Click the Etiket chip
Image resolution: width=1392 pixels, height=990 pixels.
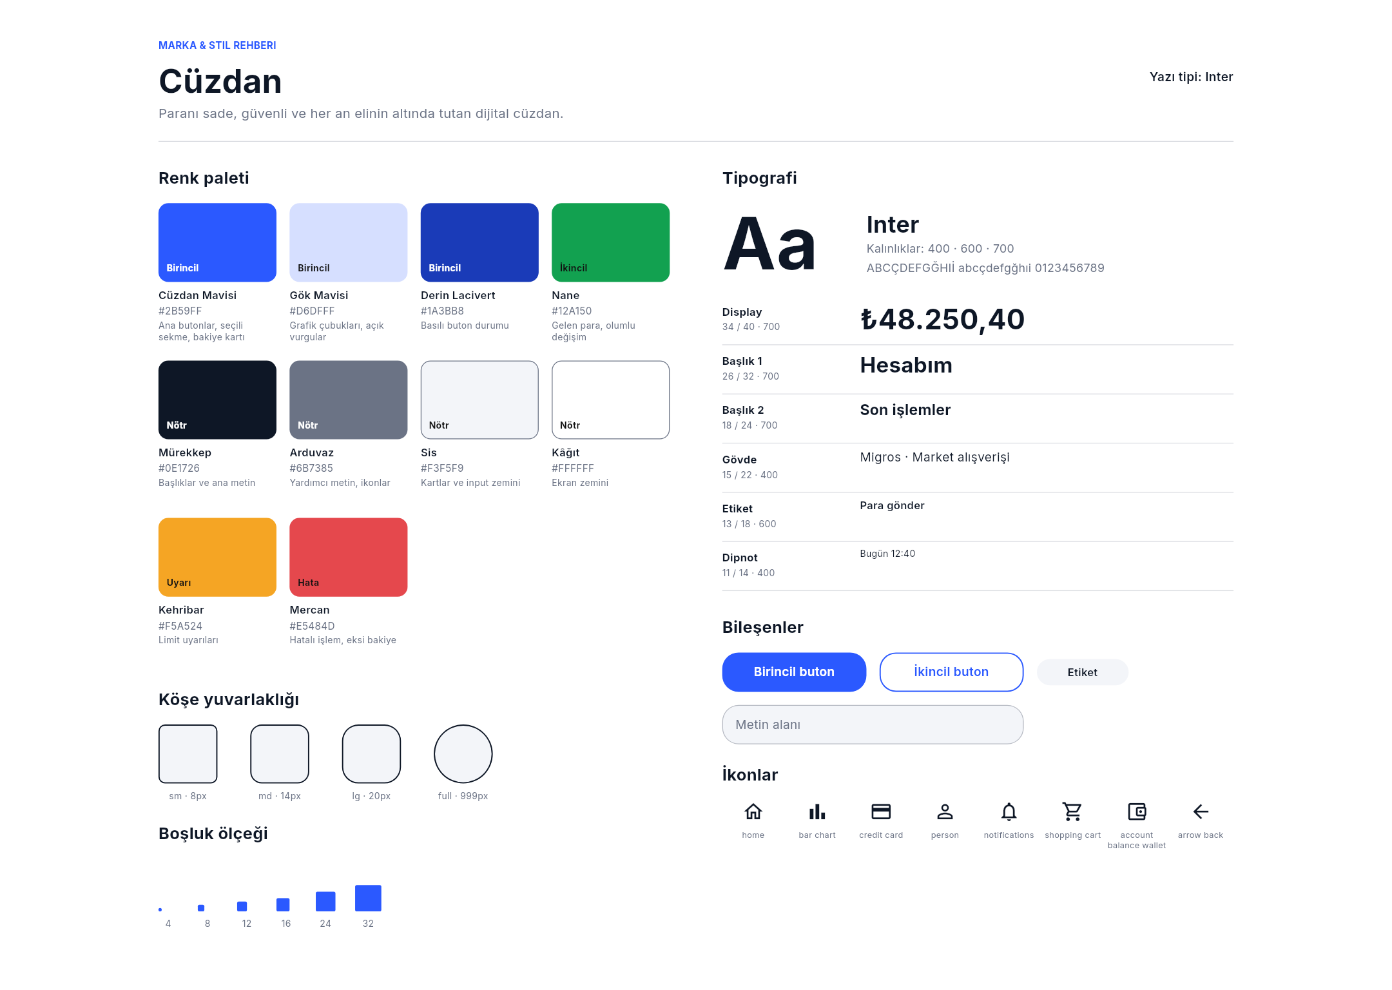(1082, 672)
